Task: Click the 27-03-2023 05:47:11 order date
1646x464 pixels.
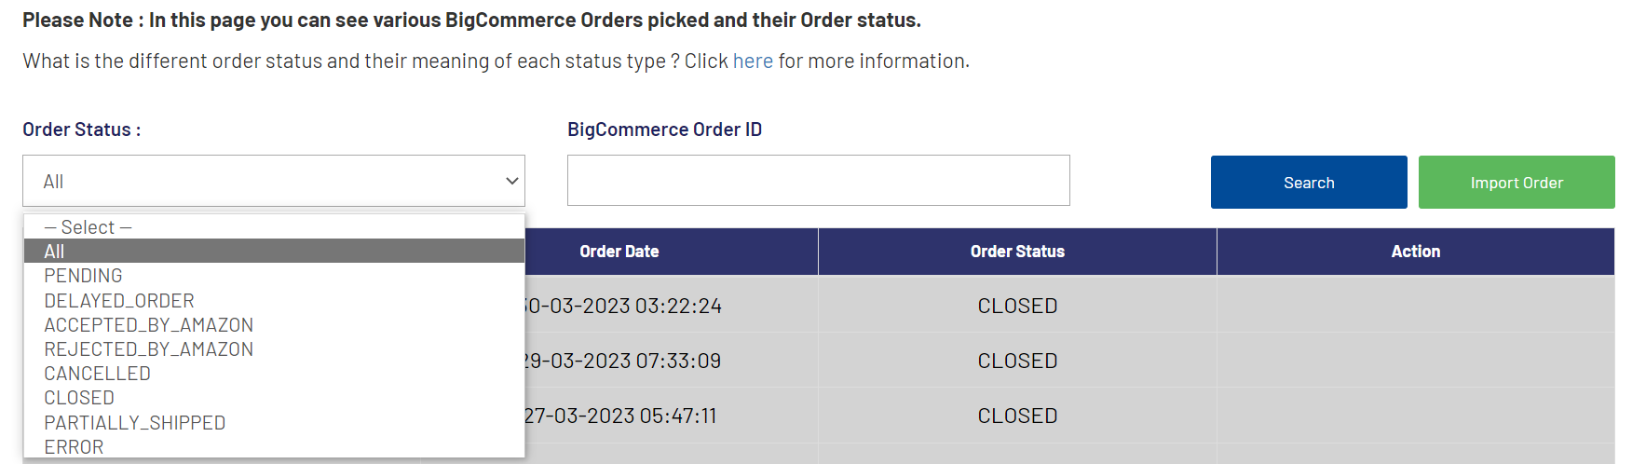Action: point(621,416)
